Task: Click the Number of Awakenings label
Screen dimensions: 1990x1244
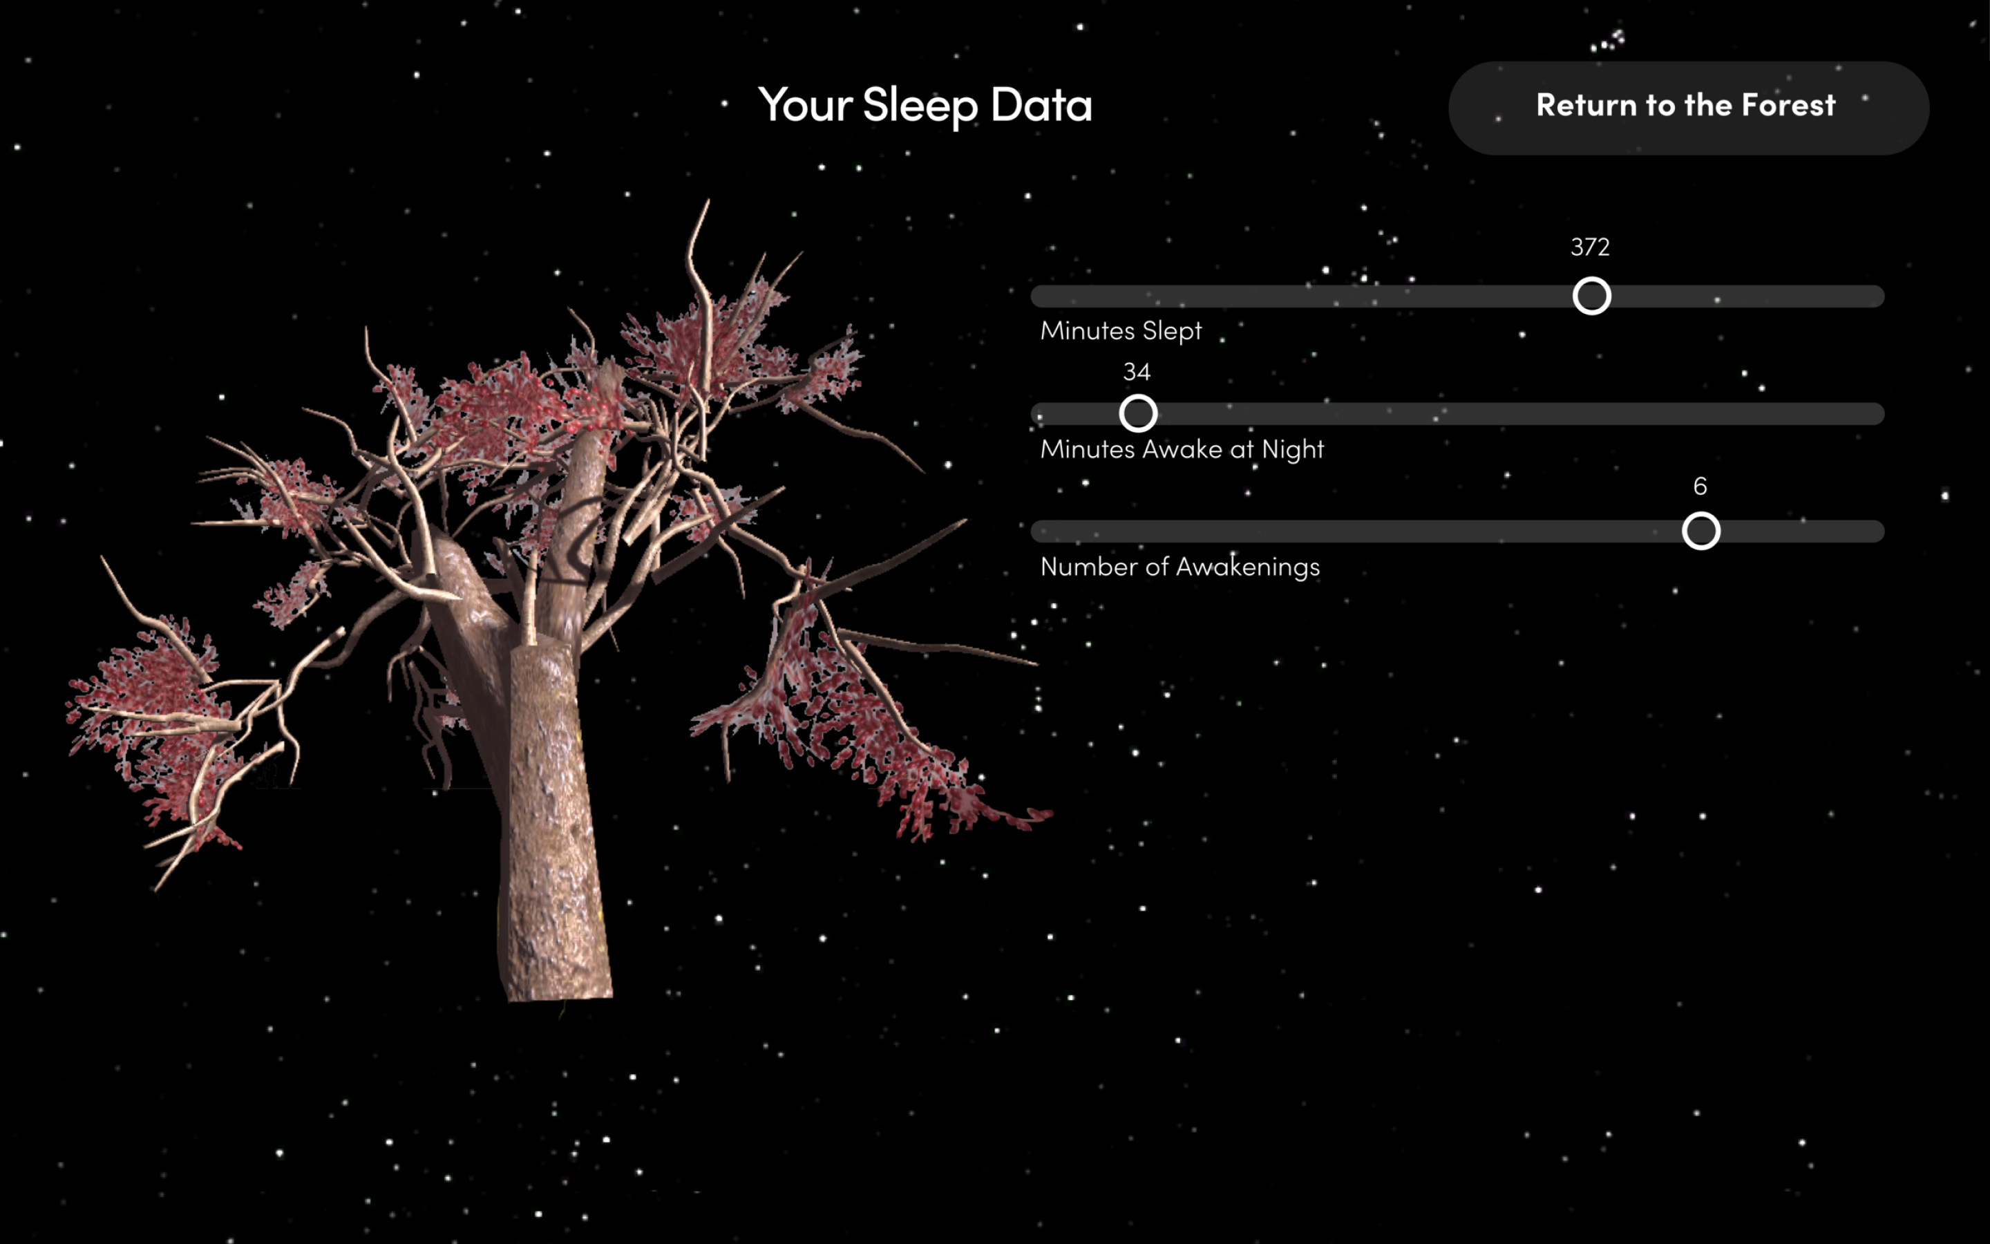Action: (1179, 567)
